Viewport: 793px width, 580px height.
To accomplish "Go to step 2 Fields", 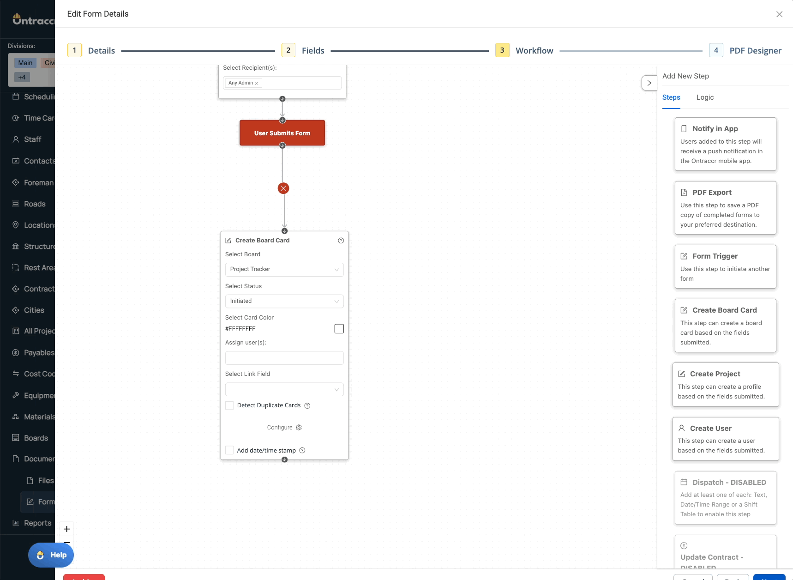I will [x=303, y=50].
